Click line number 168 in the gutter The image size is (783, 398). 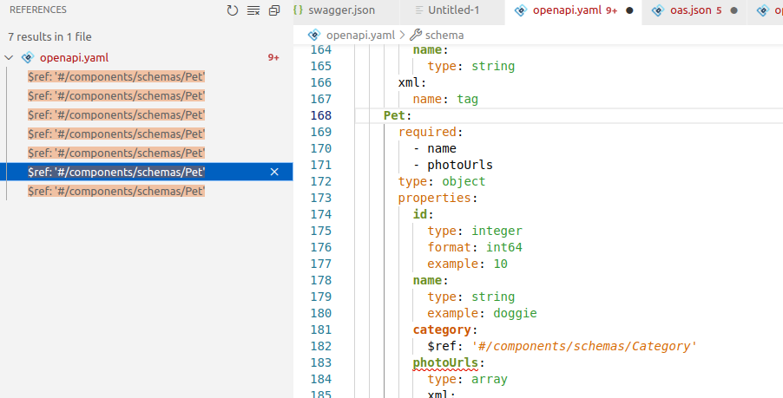pyautogui.click(x=320, y=116)
